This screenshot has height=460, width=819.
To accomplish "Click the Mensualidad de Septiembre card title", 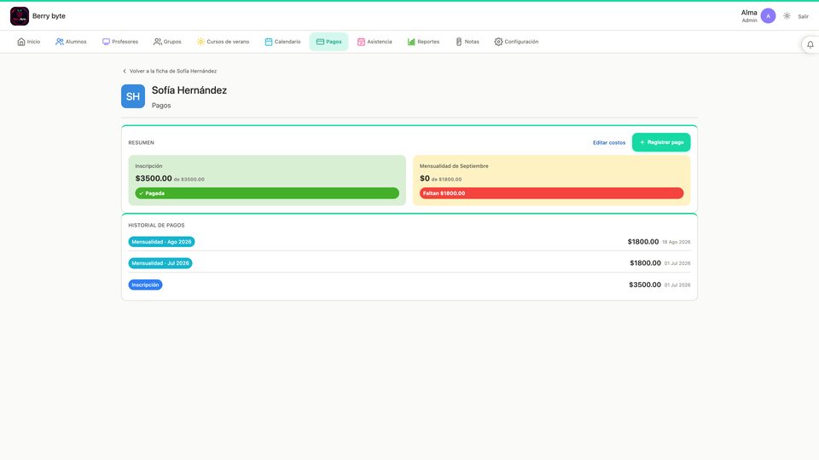I will coord(454,166).
